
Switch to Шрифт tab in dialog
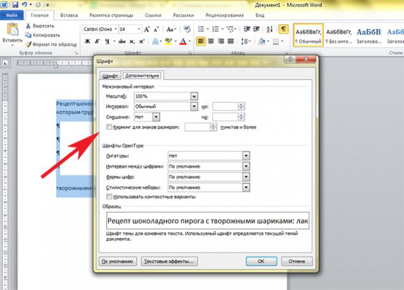tap(110, 76)
